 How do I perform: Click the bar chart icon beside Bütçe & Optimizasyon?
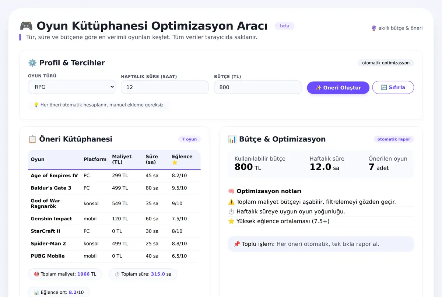pyautogui.click(x=232, y=139)
